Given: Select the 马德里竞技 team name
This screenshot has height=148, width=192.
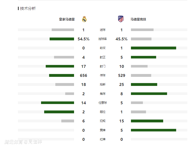Looking at the screenshot, I should coord(138,19).
